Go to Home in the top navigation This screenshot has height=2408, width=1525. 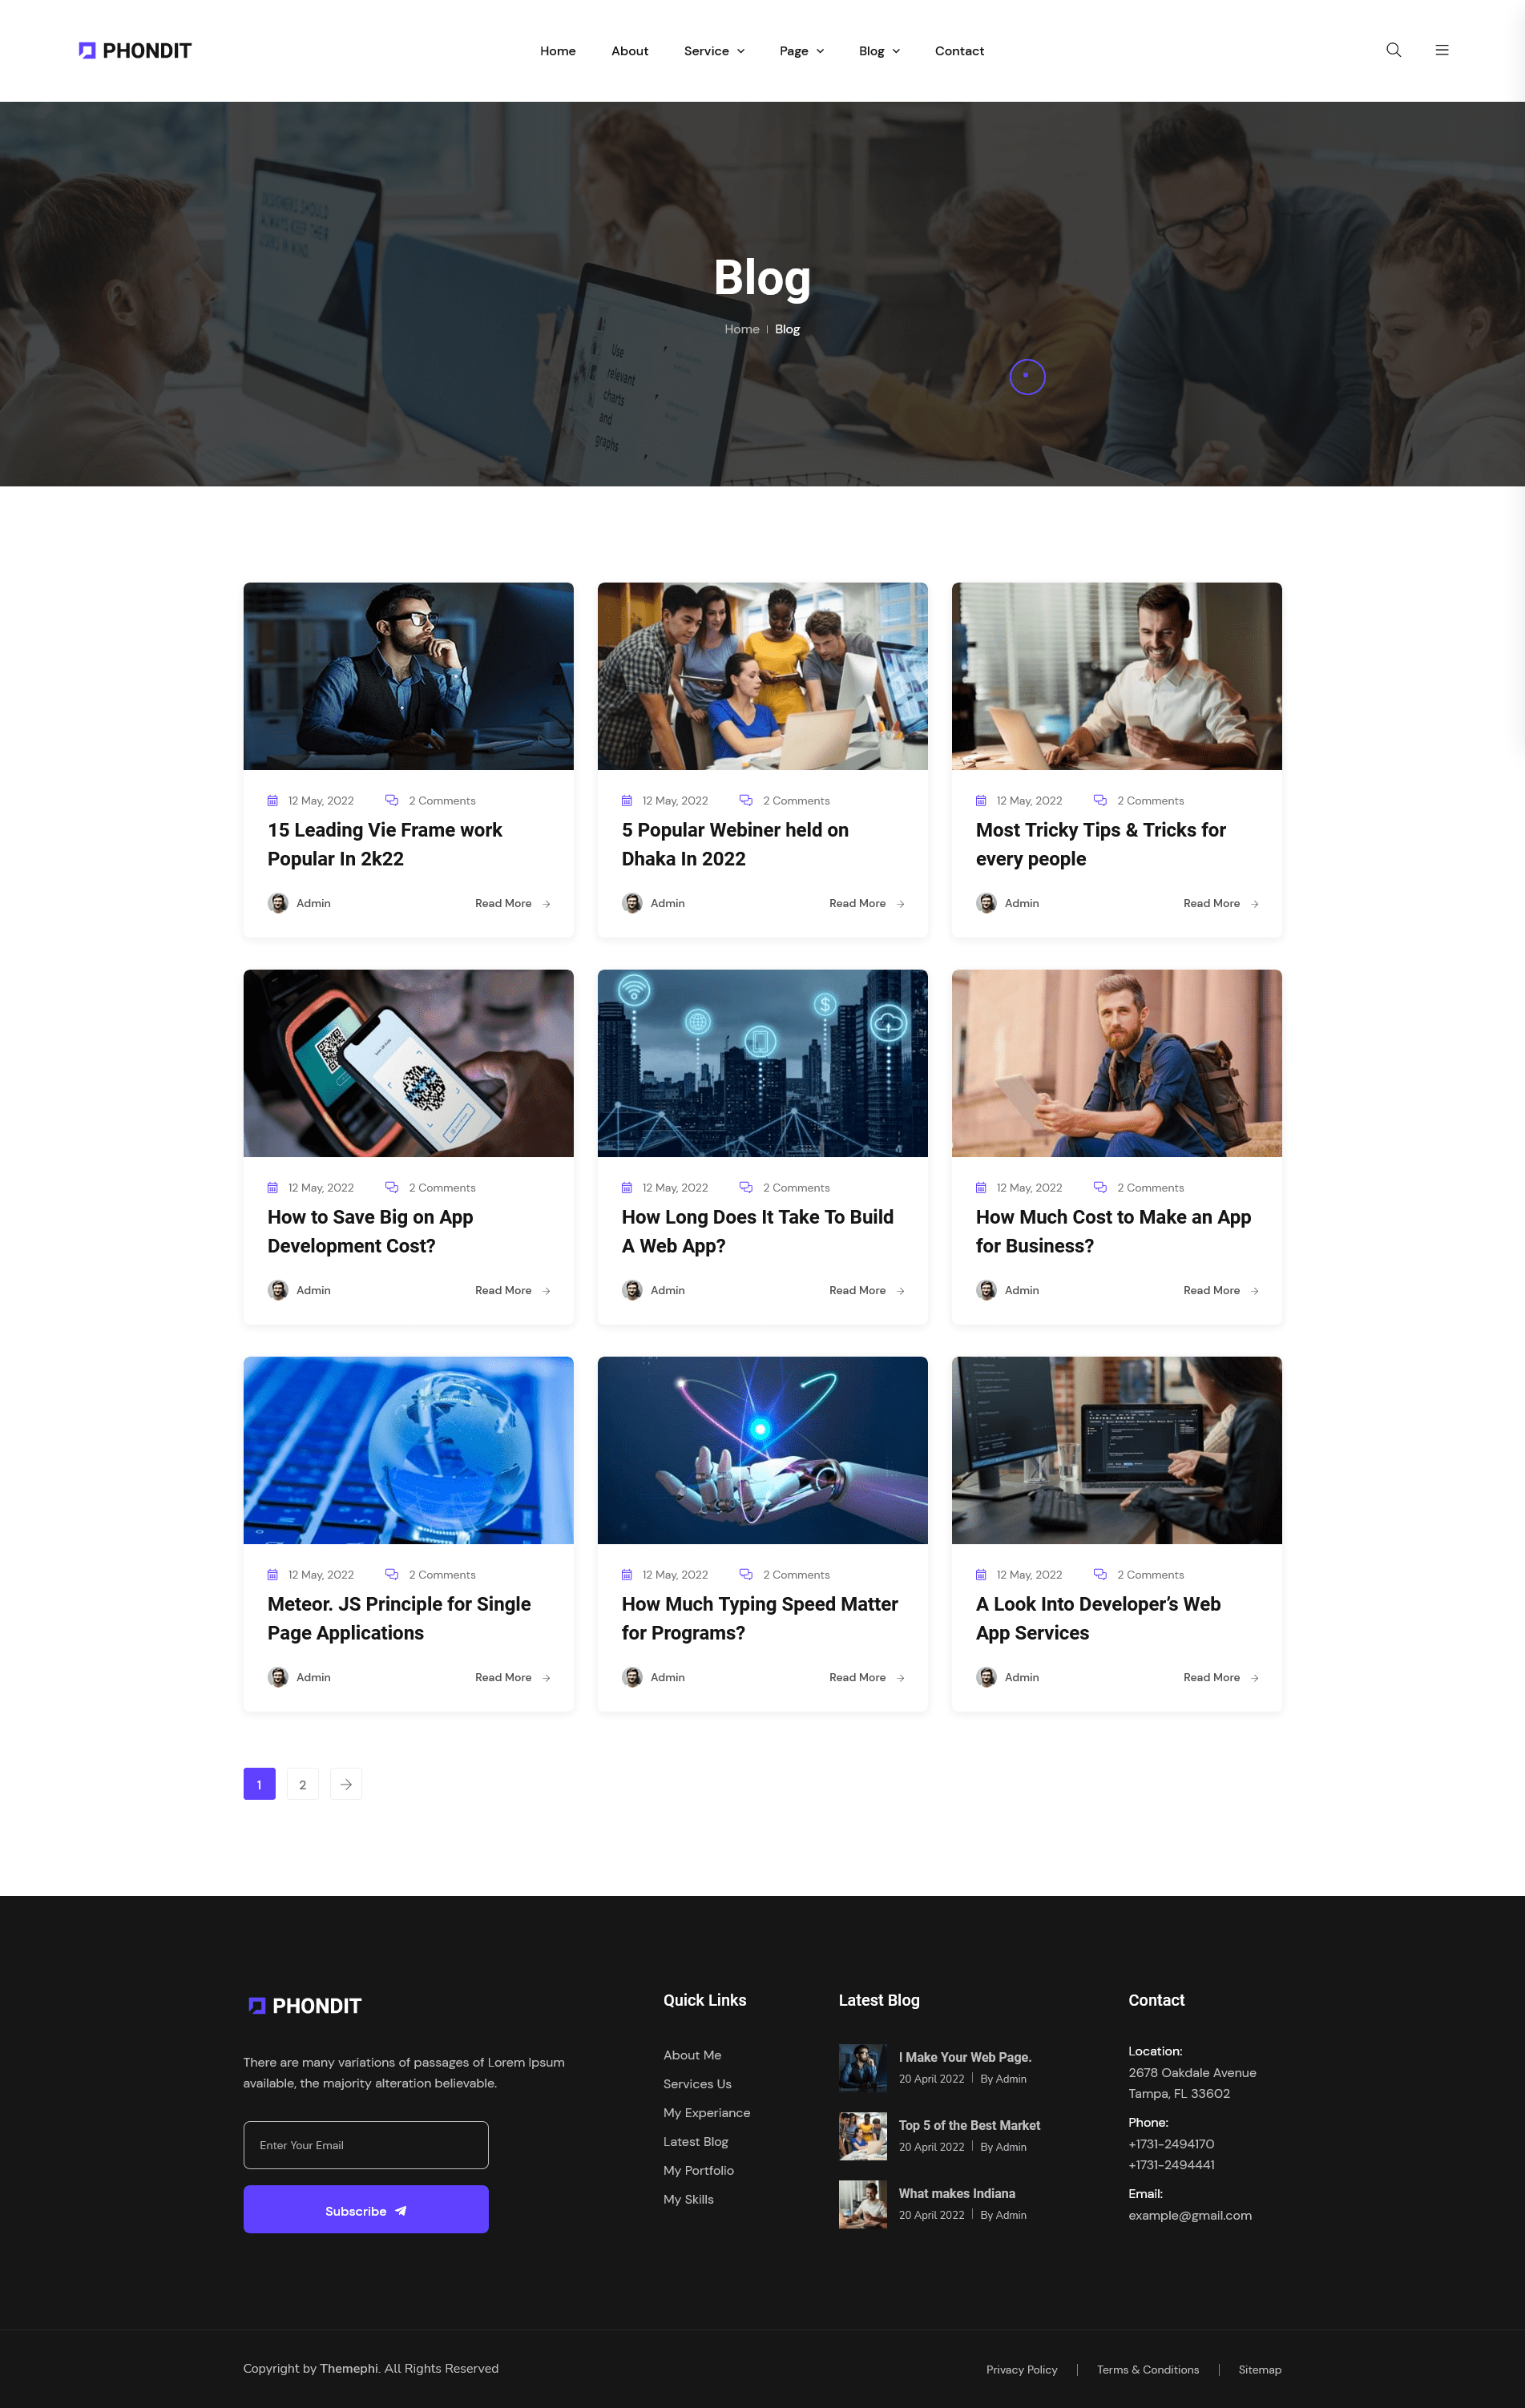click(558, 51)
